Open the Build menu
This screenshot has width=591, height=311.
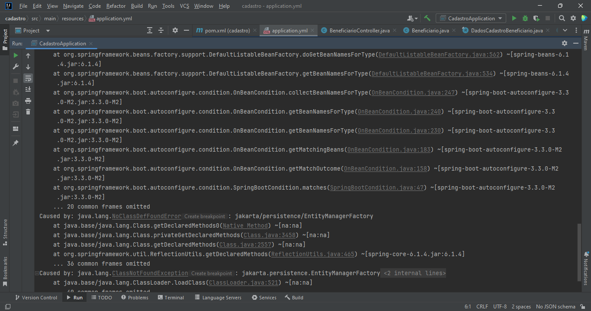point(137,6)
